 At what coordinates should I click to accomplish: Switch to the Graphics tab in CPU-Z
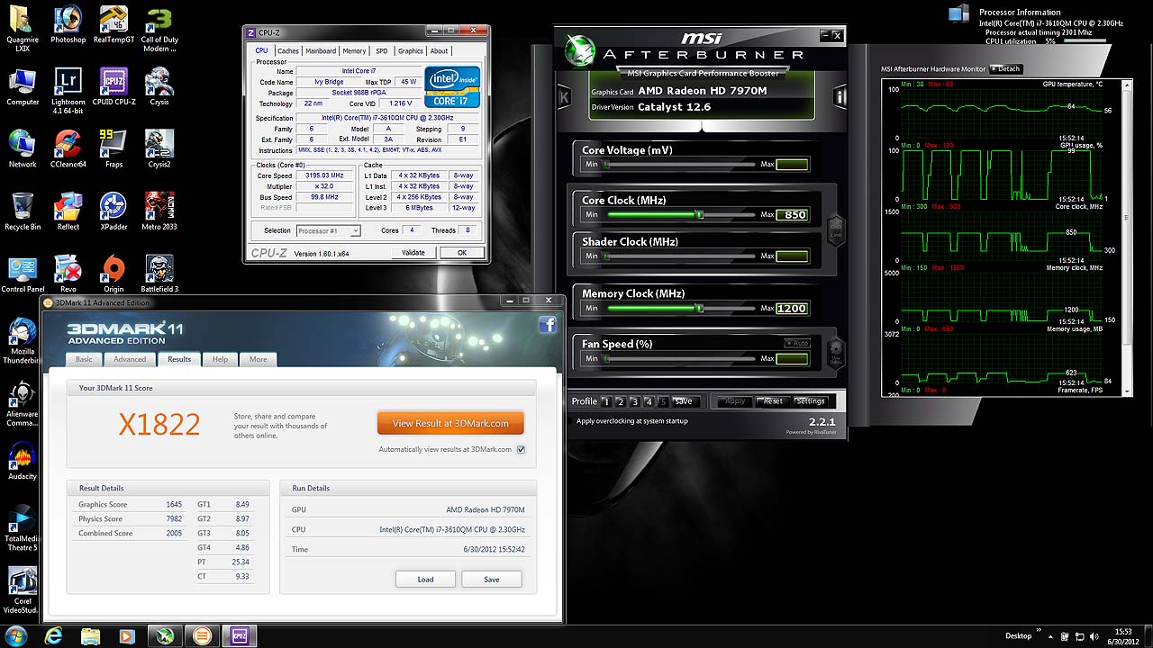[410, 51]
